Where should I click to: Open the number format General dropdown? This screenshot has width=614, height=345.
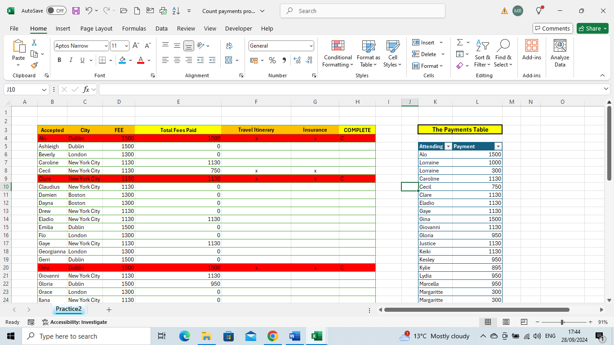point(311,46)
